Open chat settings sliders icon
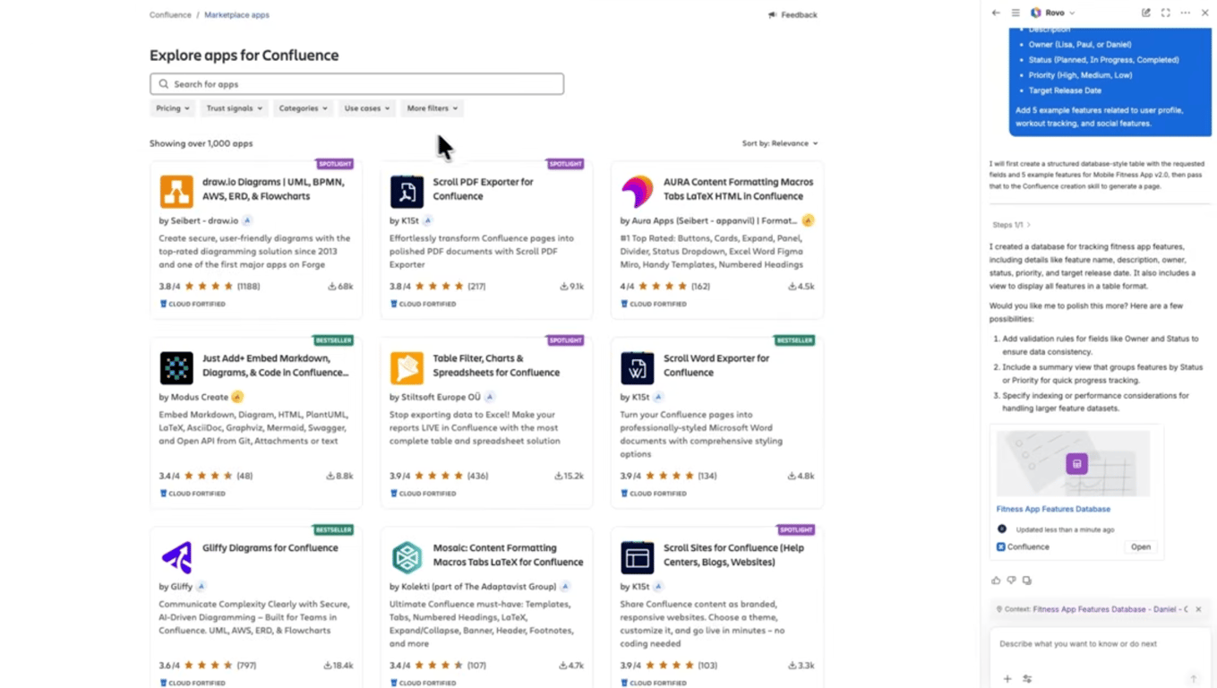Image resolution: width=1217 pixels, height=688 pixels. click(1027, 679)
